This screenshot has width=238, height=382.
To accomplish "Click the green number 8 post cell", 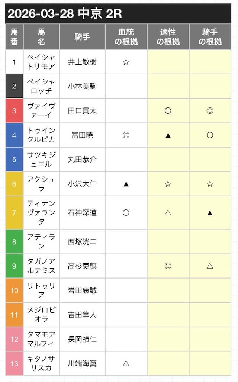I will click(14, 242).
